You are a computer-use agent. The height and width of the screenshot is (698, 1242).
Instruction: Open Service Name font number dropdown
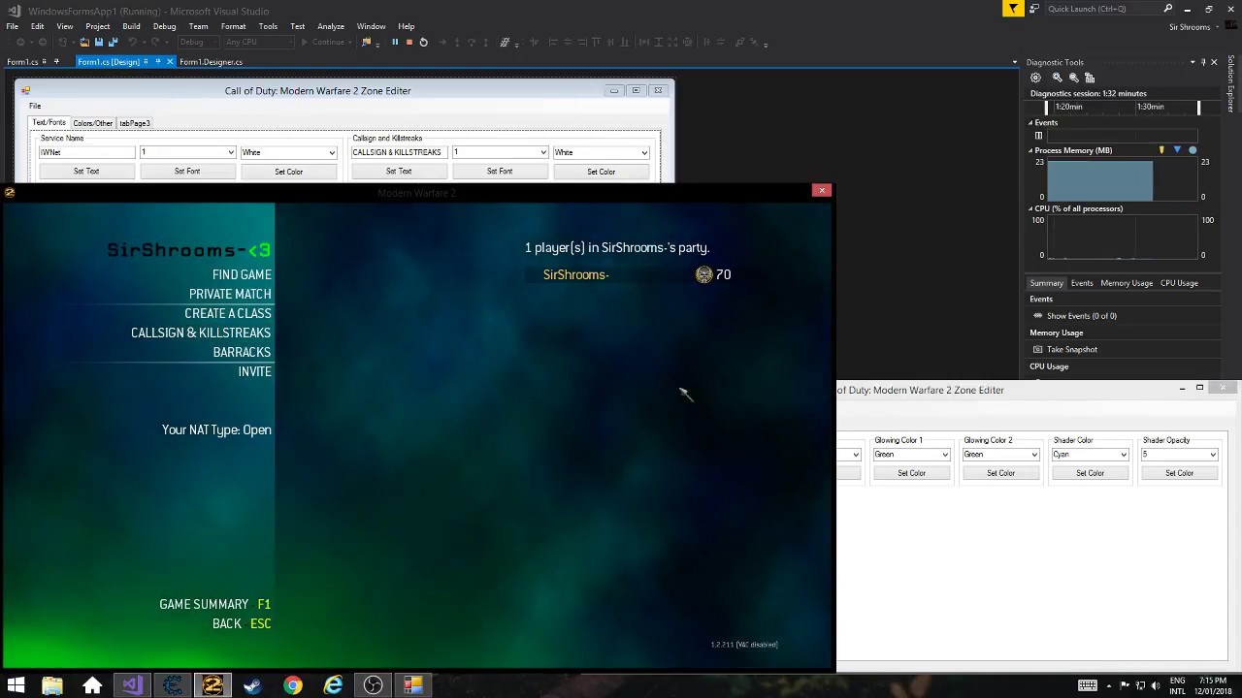click(x=187, y=152)
